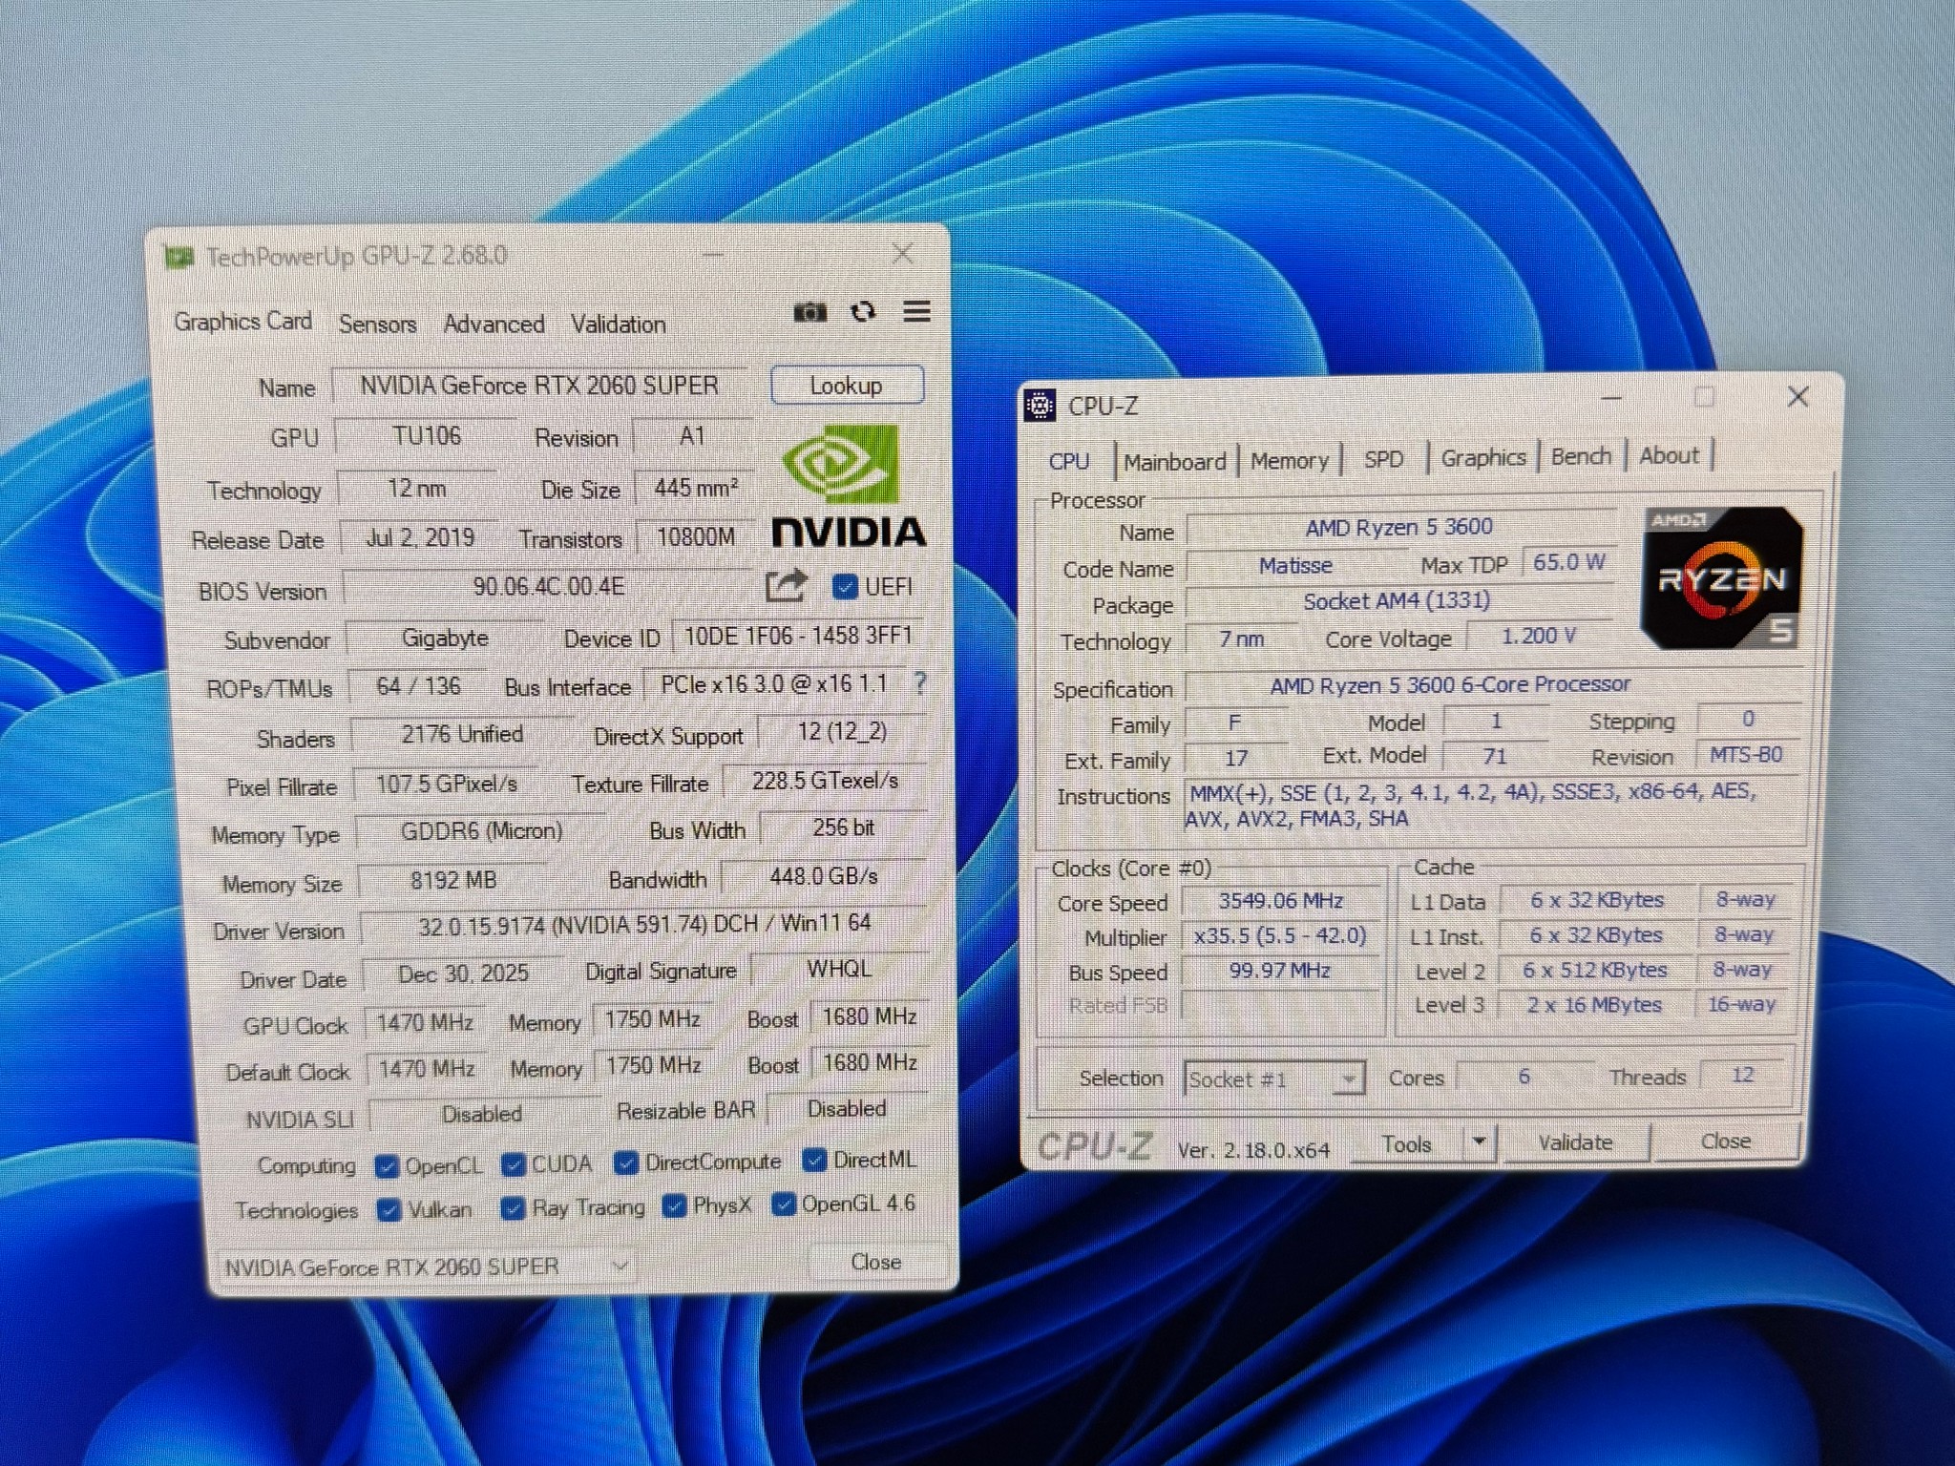
Task: Click the BIOS Version field
Action: click(549, 586)
